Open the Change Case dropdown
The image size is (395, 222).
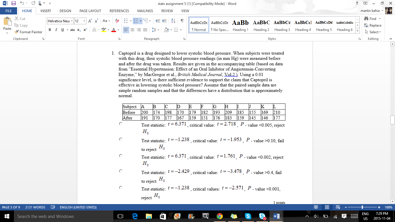pyautogui.click(x=106, y=21)
